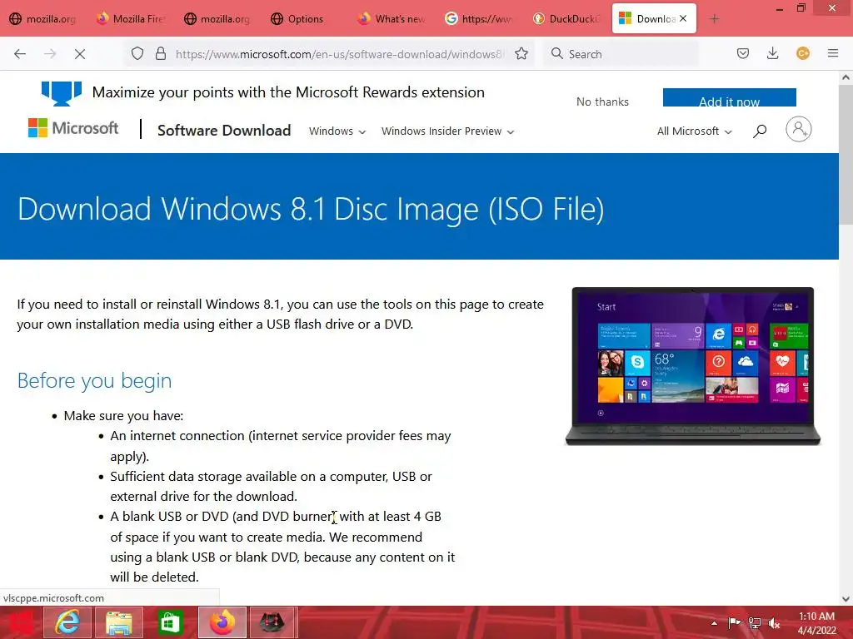Open the network status tray icon
The image size is (853, 639).
tap(754, 623)
